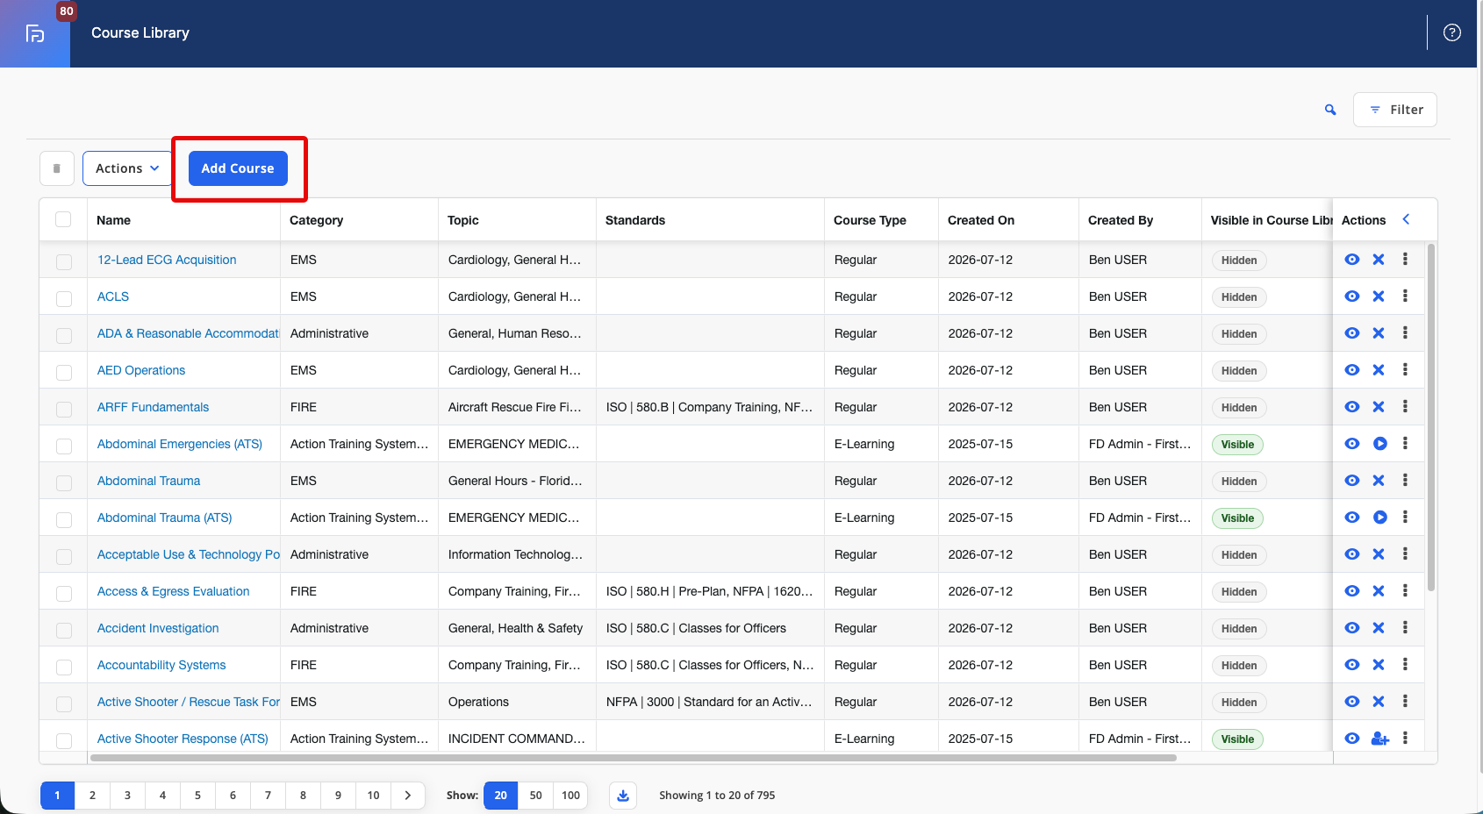Click X icon for Acceptable Use & Technology row

[x=1379, y=554]
